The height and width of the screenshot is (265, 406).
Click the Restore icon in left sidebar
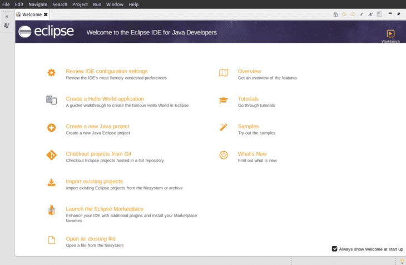point(7,17)
